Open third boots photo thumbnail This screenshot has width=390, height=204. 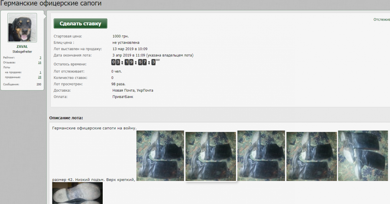pos(261,156)
